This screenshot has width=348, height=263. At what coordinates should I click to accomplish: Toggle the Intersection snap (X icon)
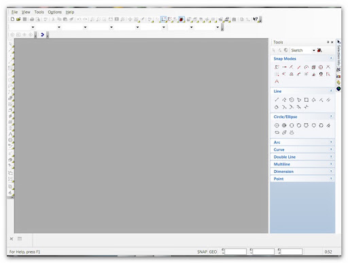(x=328, y=67)
